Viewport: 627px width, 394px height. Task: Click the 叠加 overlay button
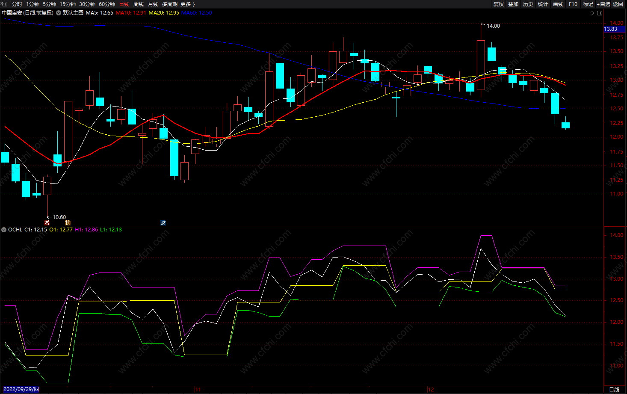[x=513, y=4]
